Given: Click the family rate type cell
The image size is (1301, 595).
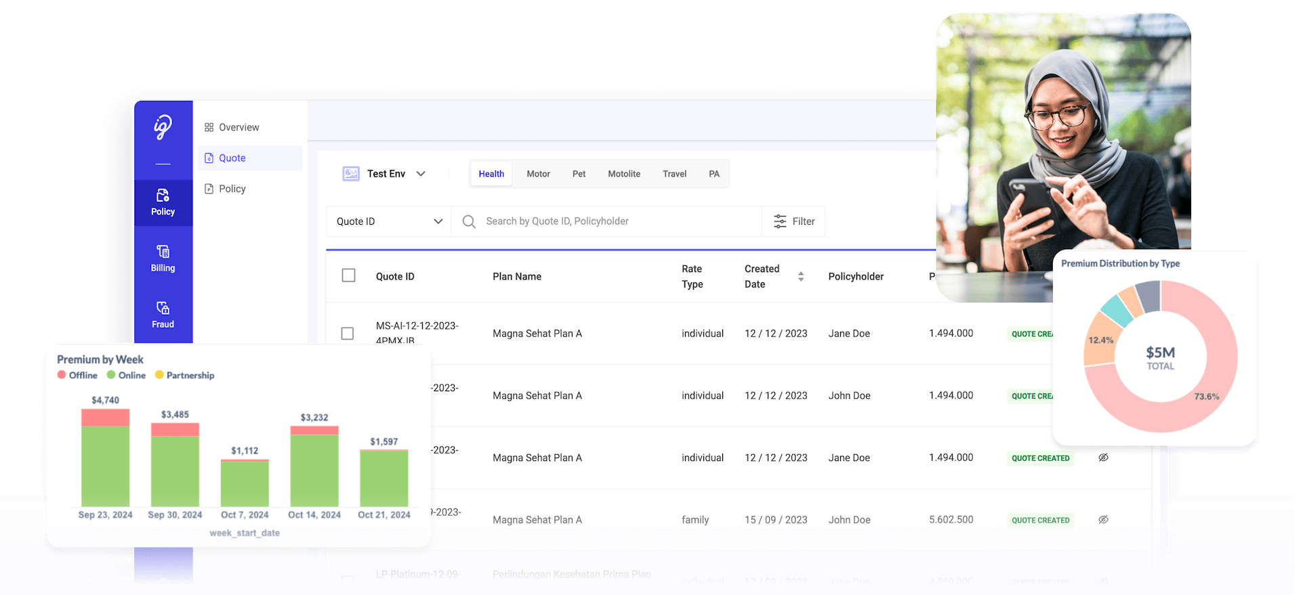Looking at the screenshot, I should click(695, 520).
